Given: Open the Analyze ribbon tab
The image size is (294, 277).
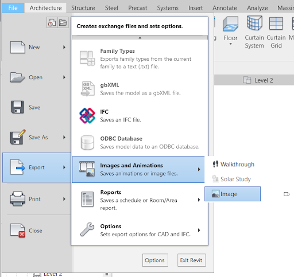Looking at the screenshot, I should click(257, 8).
